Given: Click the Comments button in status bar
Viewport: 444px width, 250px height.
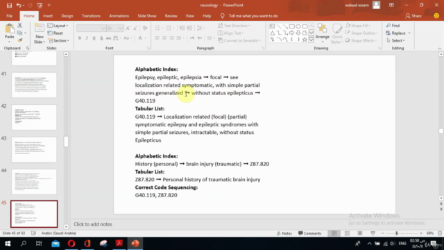Looking at the screenshot, I should pos(310,233).
